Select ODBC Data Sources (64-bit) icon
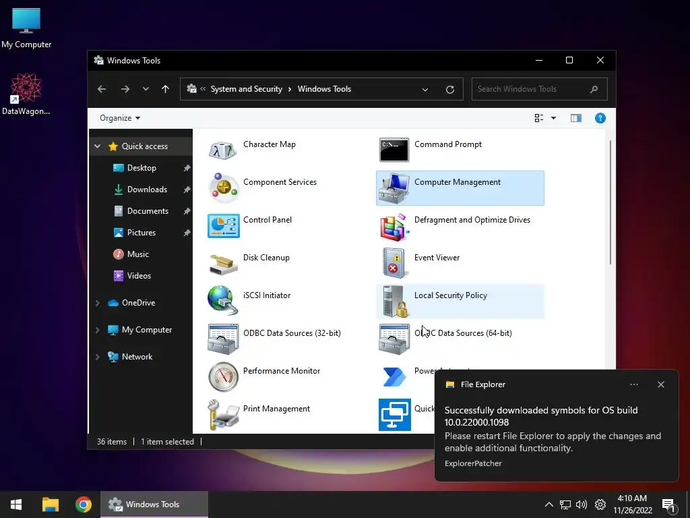The width and height of the screenshot is (690, 518). click(394, 339)
